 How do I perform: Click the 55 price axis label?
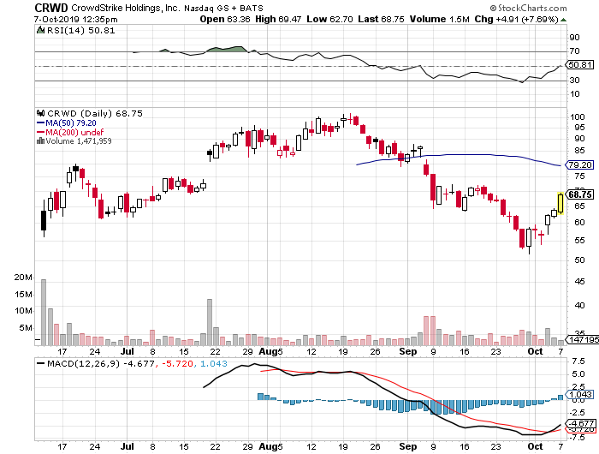pyautogui.click(x=579, y=241)
